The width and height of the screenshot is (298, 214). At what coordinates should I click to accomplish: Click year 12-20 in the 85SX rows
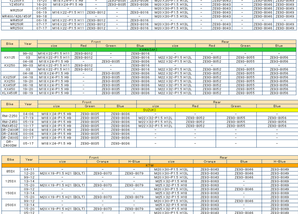click(x=29, y=173)
